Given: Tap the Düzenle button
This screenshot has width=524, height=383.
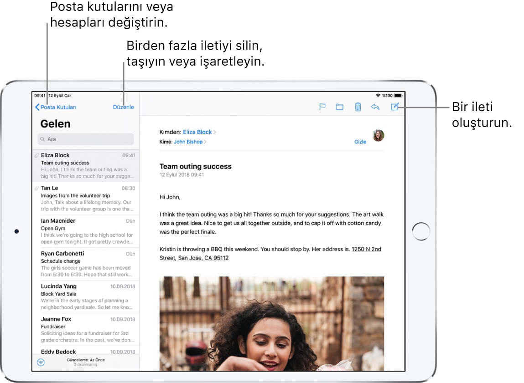Looking at the screenshot, I should point(124,107).
